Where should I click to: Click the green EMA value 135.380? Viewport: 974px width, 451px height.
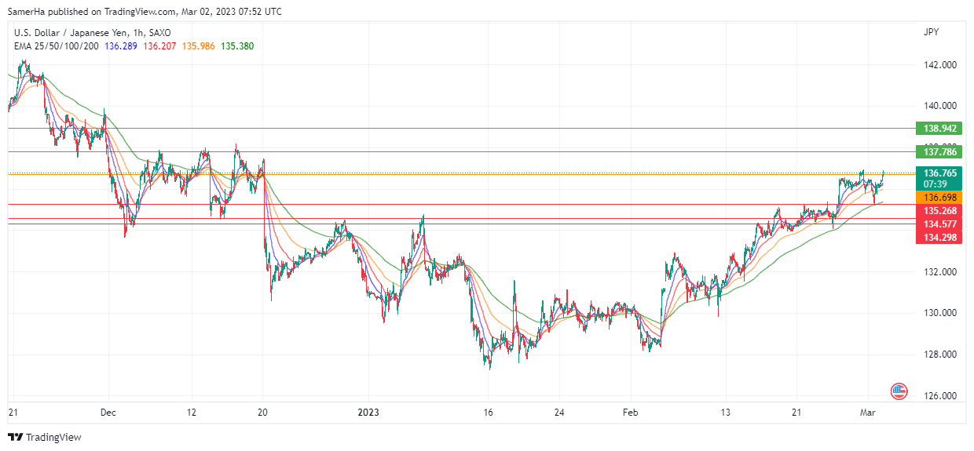[237, 46]
